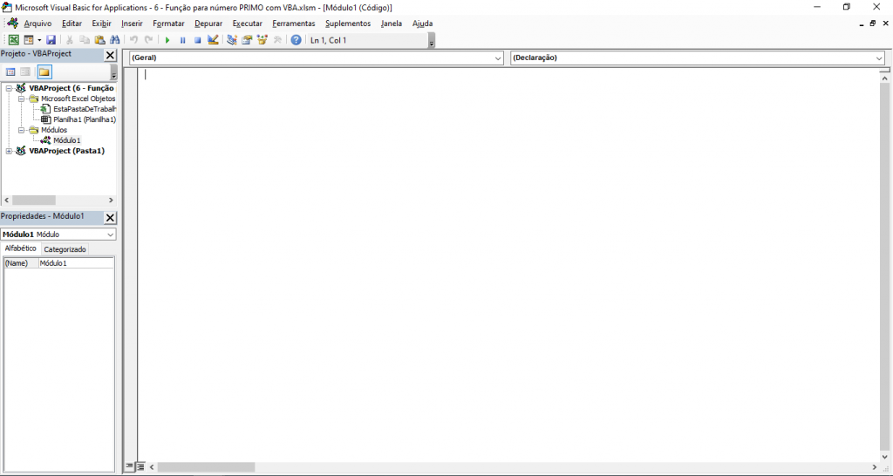The height and width of the screenshot is (476, 893).
Task: Close the Propriedades panel
Action: (110, 217)
